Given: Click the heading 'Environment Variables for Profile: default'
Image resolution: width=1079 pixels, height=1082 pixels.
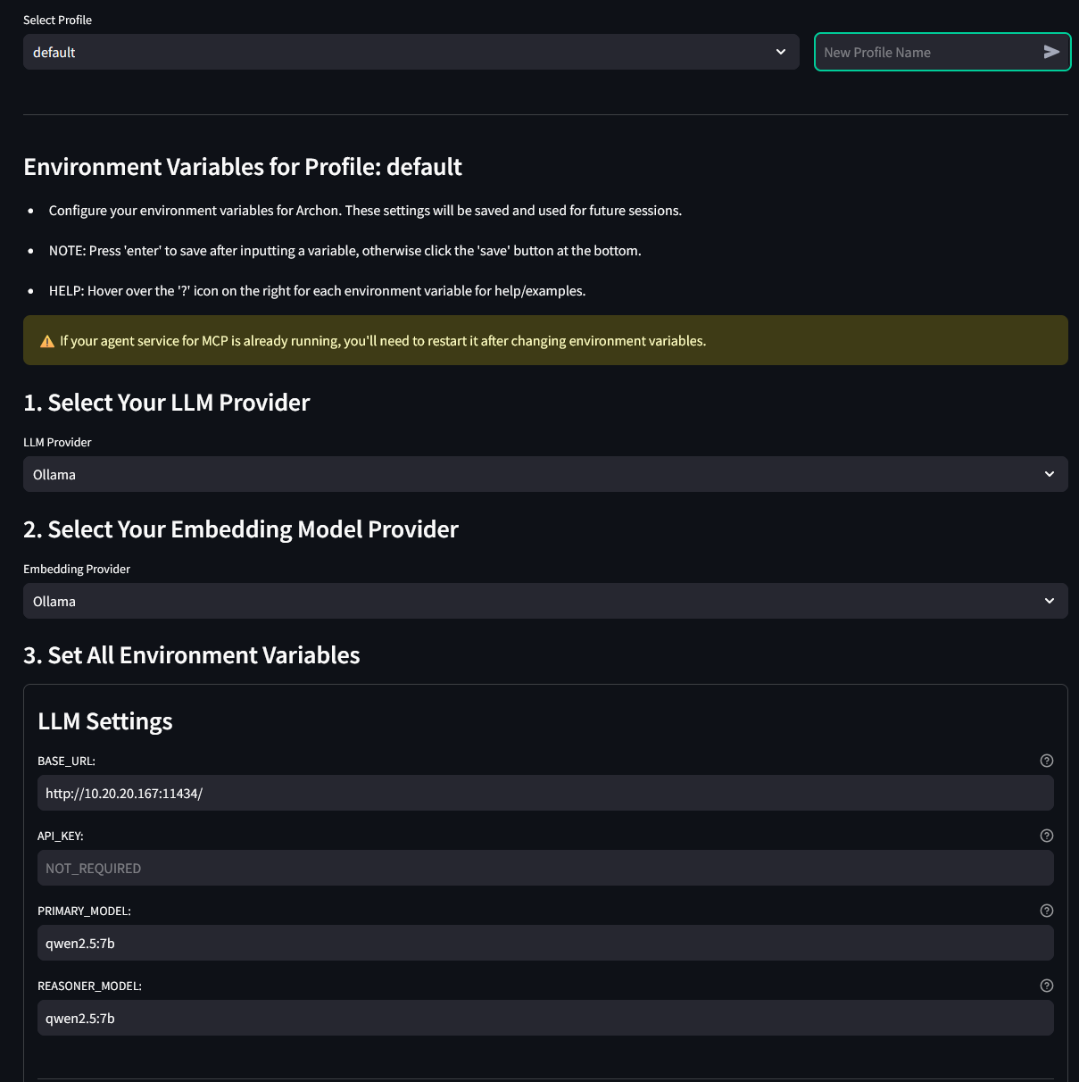Looking at the screenshot, I should tap(243, 167).
